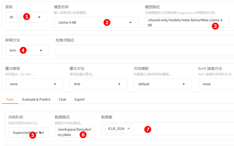Screen dimensions: 234x146
Task: Remove the ICLR_2024 dataset tag
Action: point(129,129)
